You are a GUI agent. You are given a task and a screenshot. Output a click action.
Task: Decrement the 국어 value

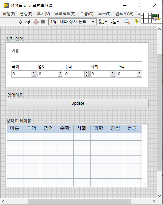(x=34, y=75)
